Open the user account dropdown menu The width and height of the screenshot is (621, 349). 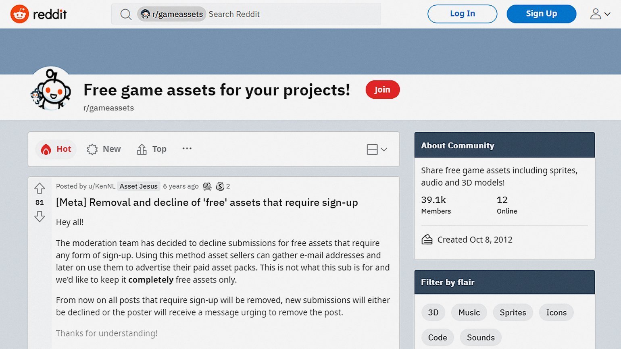point(600,14)
